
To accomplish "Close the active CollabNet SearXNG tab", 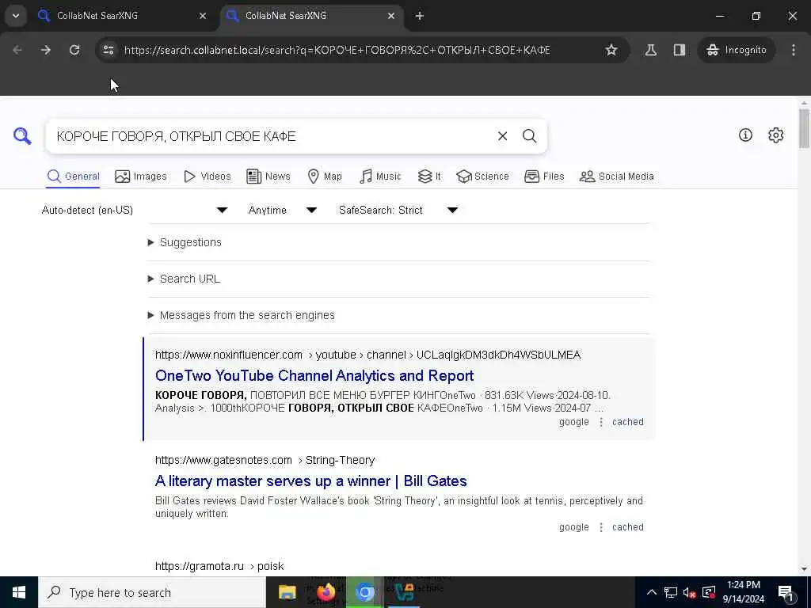I will (x=391, y=16).
